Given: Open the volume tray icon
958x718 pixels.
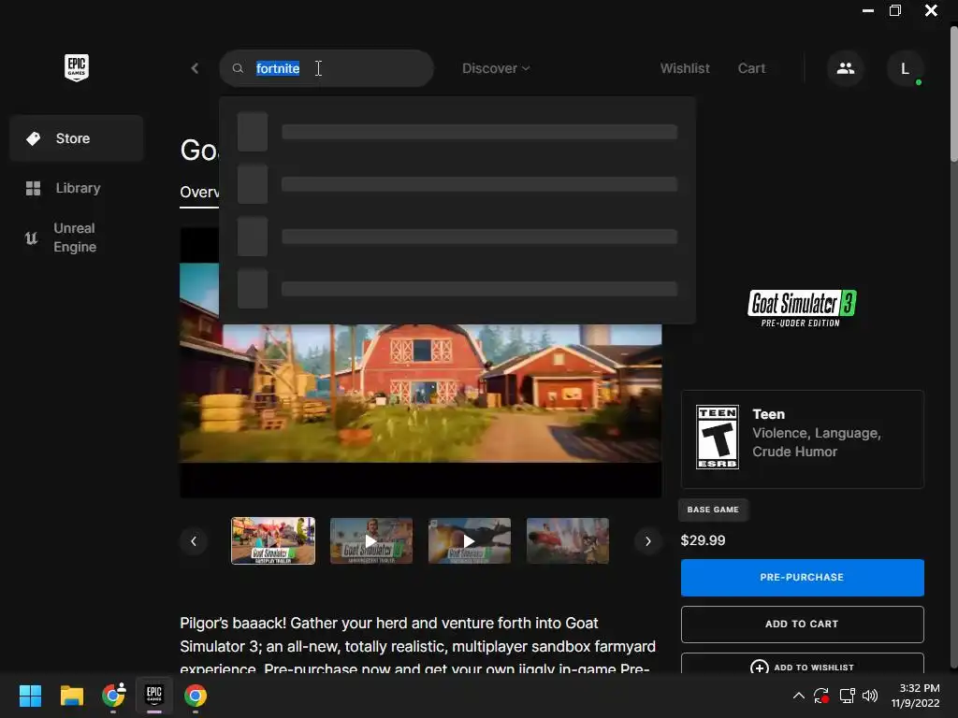Looking at the screenshot, I should 870,696.
